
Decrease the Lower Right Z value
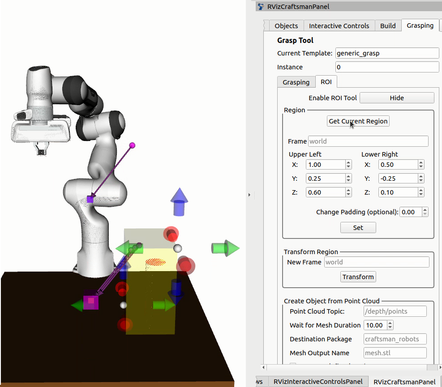click(x=421, y=195)
